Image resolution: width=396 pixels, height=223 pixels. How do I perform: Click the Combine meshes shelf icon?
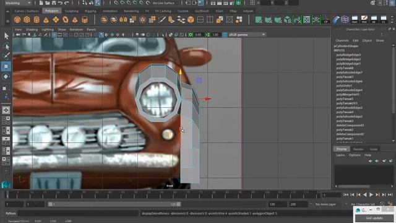pos(104,19)
